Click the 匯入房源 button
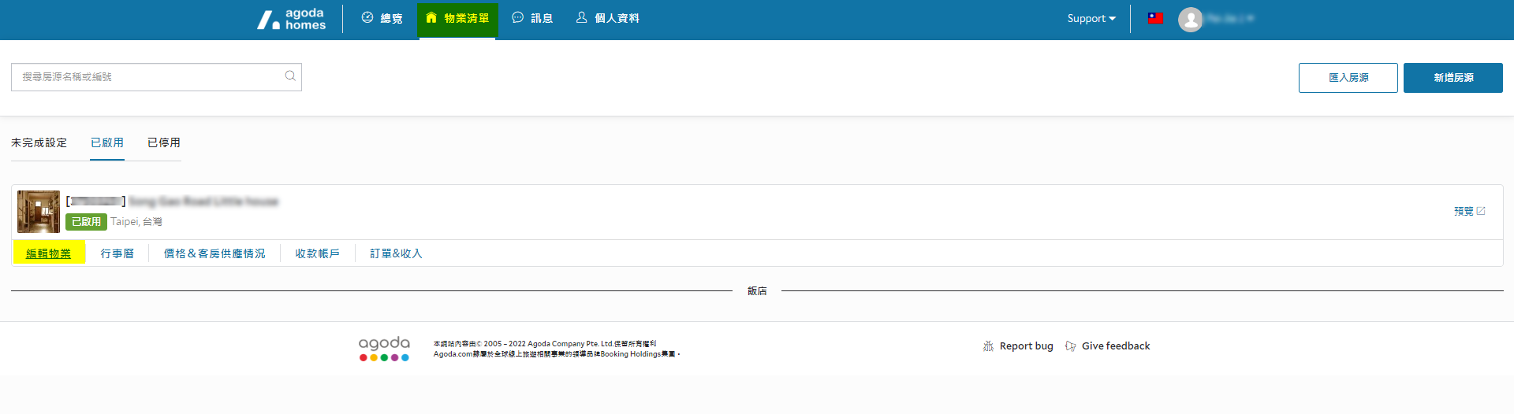The width and height of the screenshot is (1514, 414). tap(1348, 78)
